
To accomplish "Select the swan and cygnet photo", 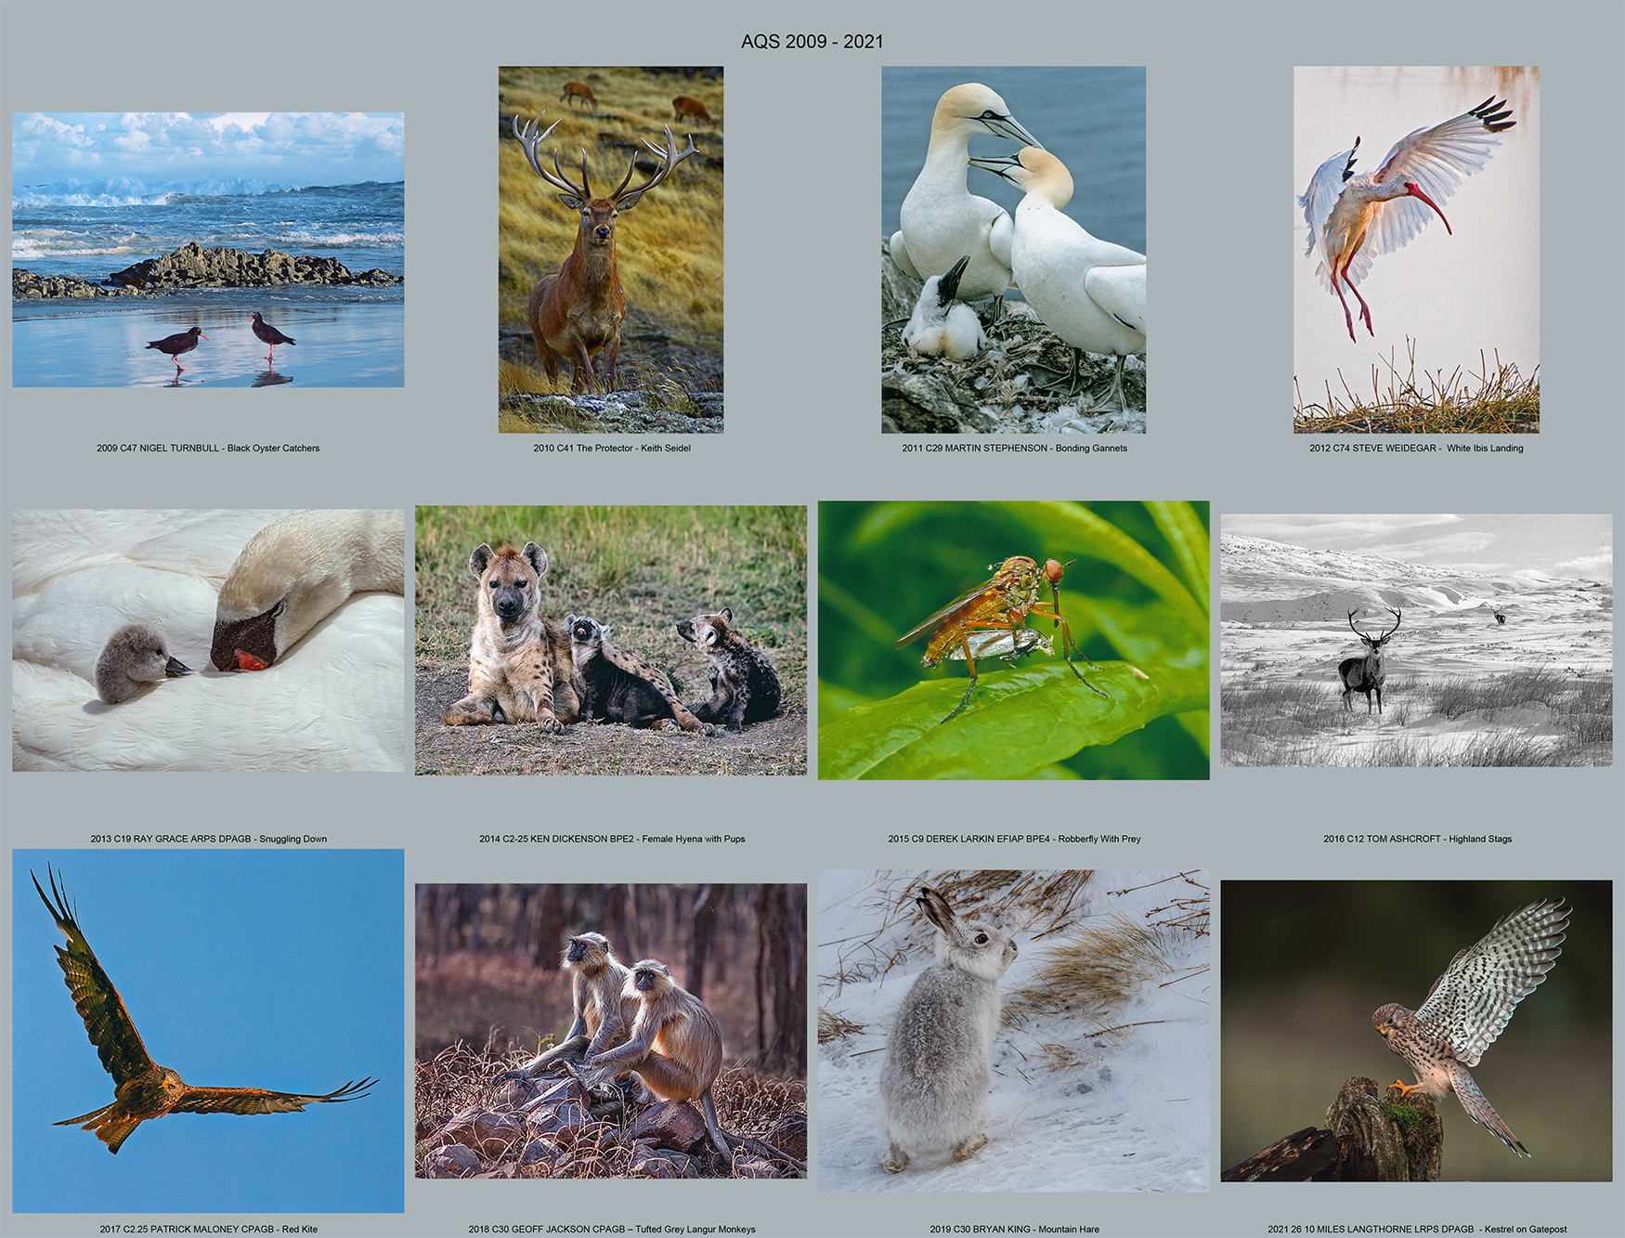I will pyautogui.click(x=208, y=640).
